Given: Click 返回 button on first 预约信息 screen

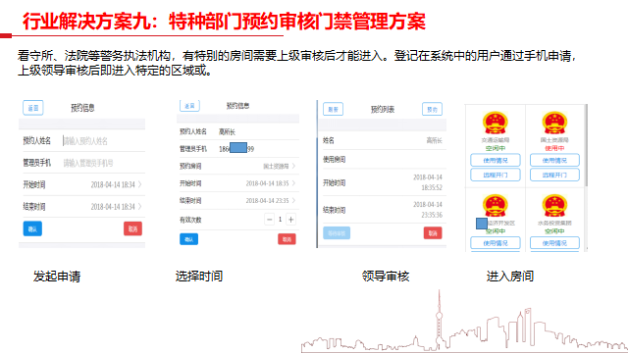Looking at the screenshot, I should click(x=32, y=108).
